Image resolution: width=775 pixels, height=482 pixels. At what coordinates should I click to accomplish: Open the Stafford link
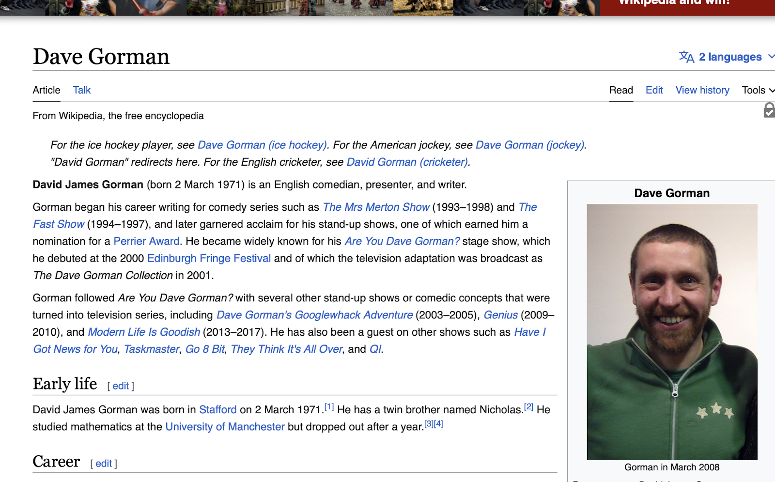pos(218,409)
